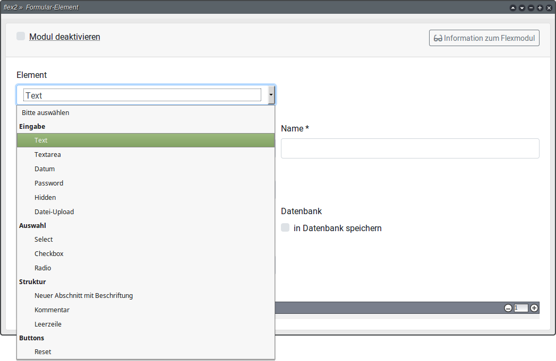Choose the Checkbox element type
Viewport: 556px width, 361px height.
(x=49, y=254)
